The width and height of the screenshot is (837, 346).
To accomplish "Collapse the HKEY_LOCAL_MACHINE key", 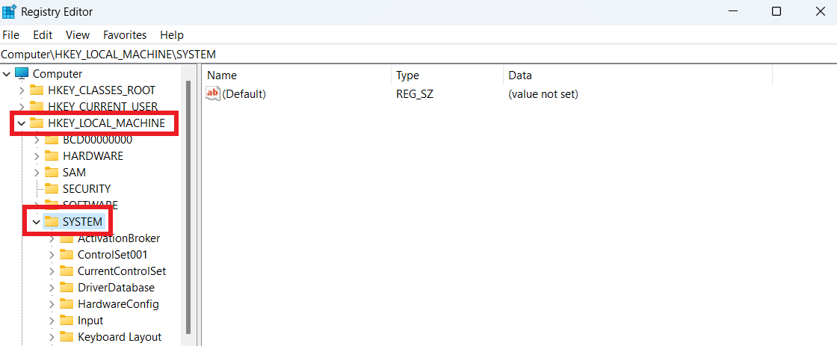I will (x=22, y=123).
